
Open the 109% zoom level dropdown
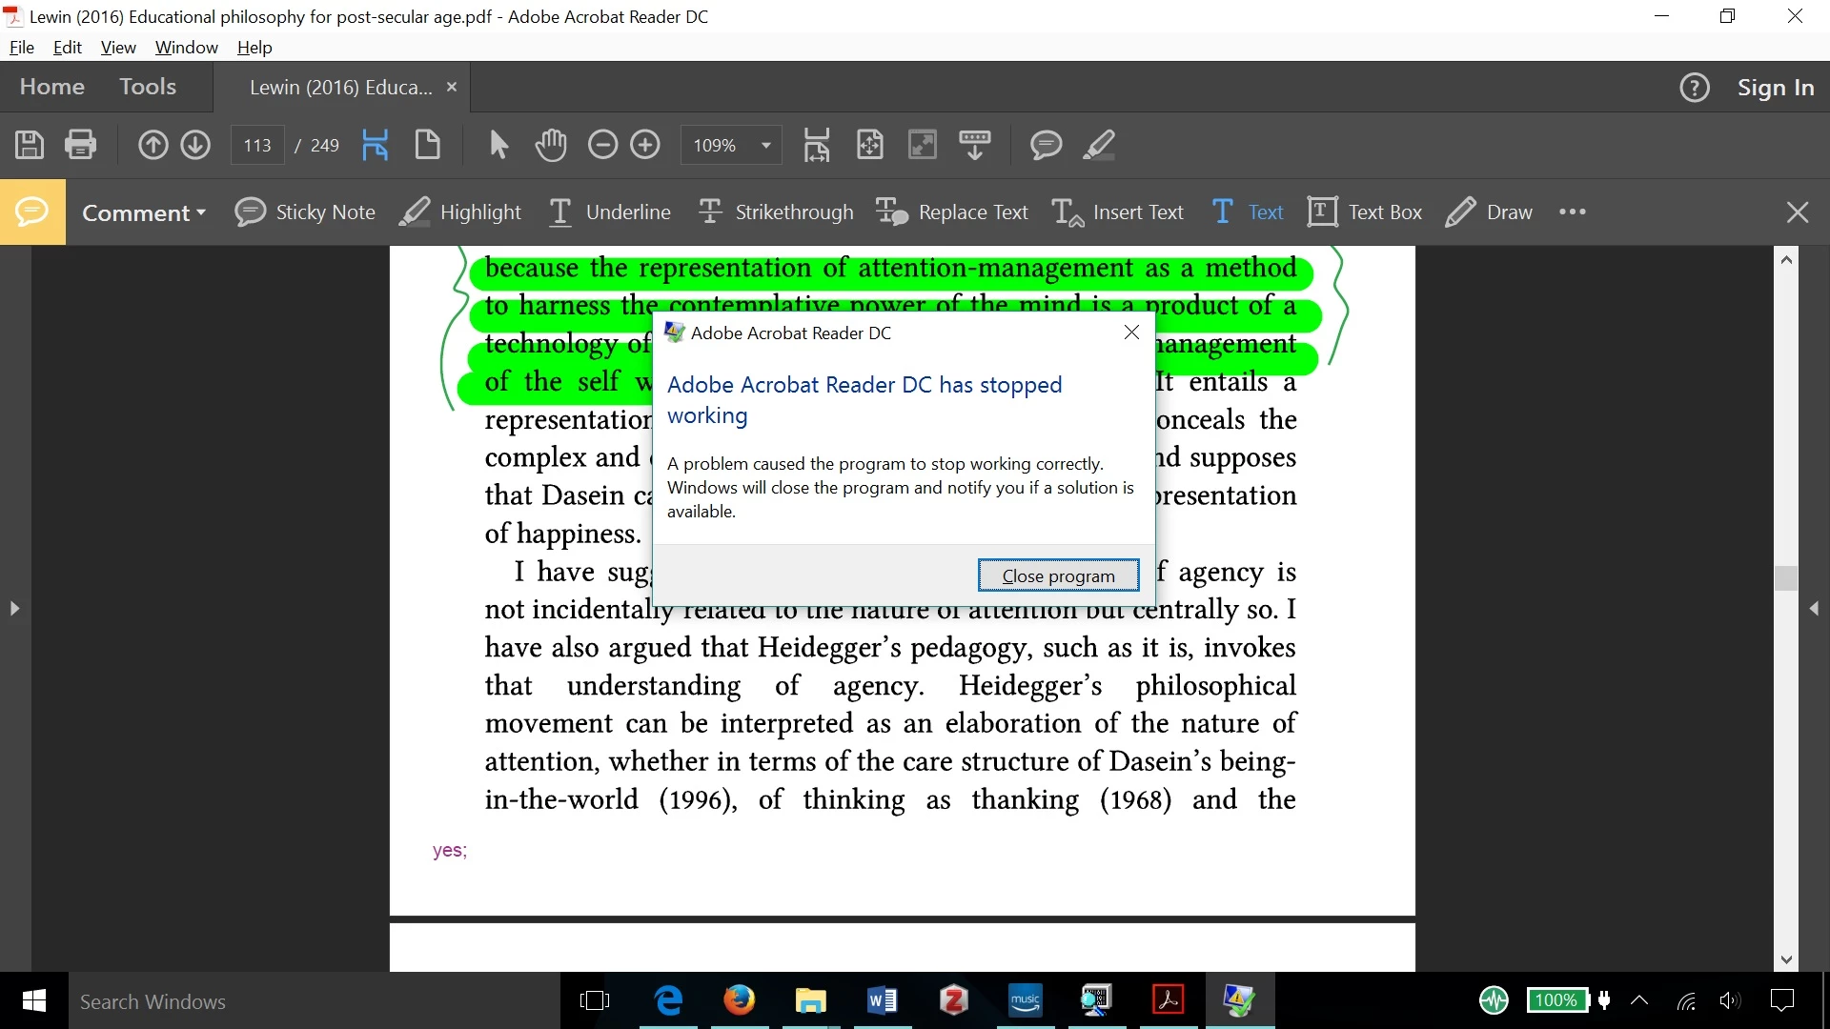tap(765, 146)
